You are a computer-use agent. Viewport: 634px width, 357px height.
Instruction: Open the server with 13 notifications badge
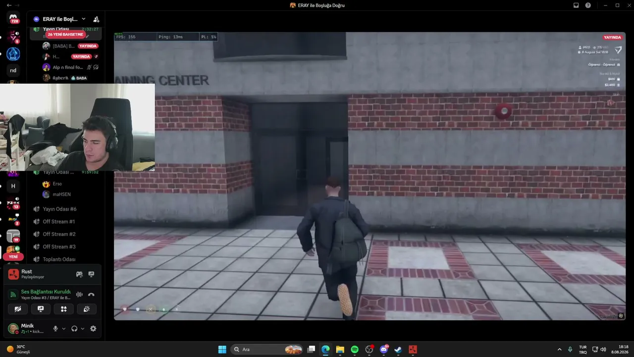click(x=13, y=202)
